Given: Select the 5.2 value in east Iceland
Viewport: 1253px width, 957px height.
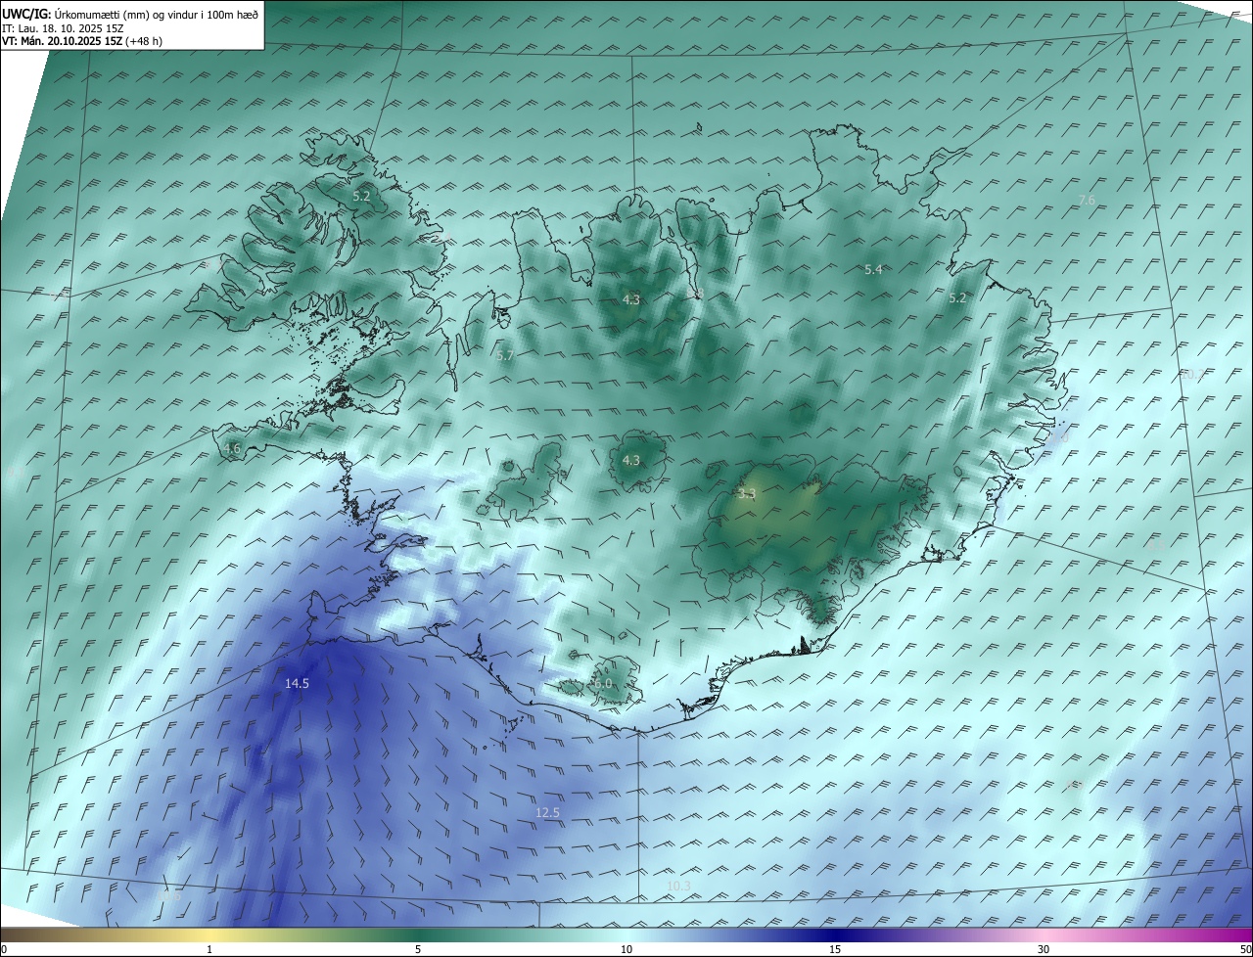Looking at the screenshot, I should tap(957, 298).
